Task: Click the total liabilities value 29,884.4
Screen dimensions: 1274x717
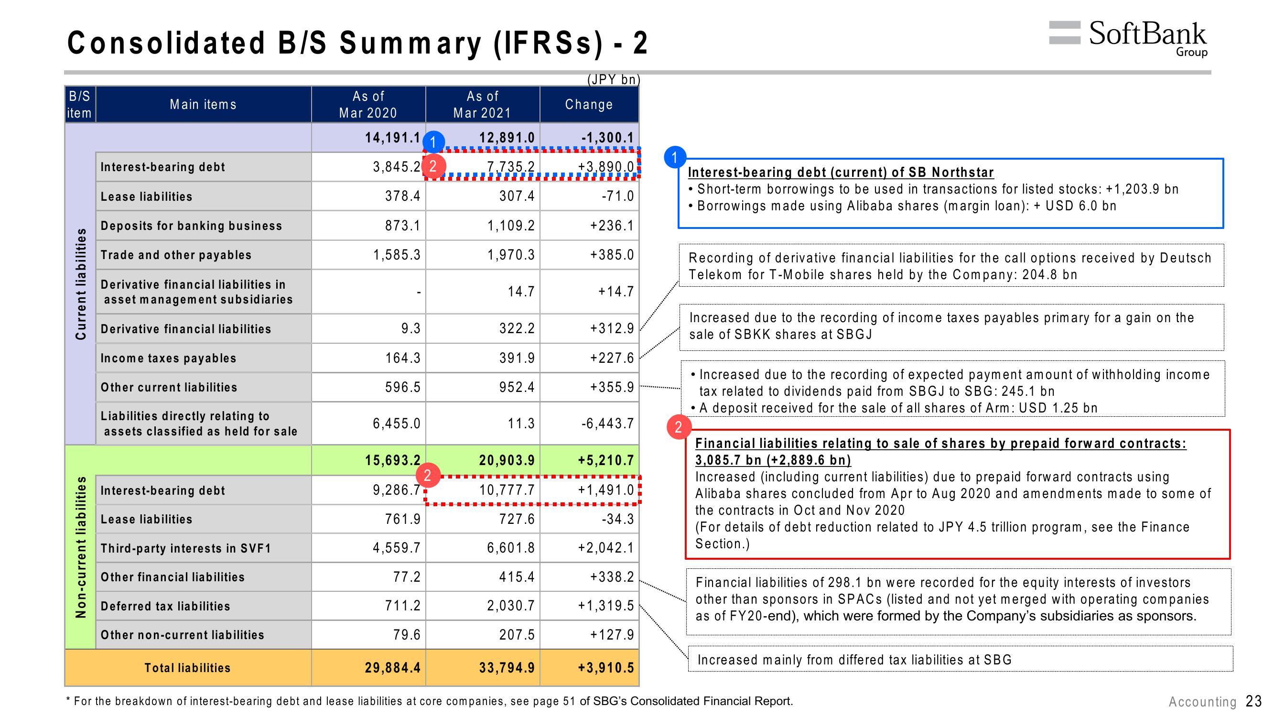Action: click(x=393, y=668)
